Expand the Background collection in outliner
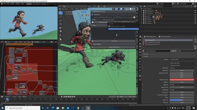The image size is (197, 110). (142, 11)
